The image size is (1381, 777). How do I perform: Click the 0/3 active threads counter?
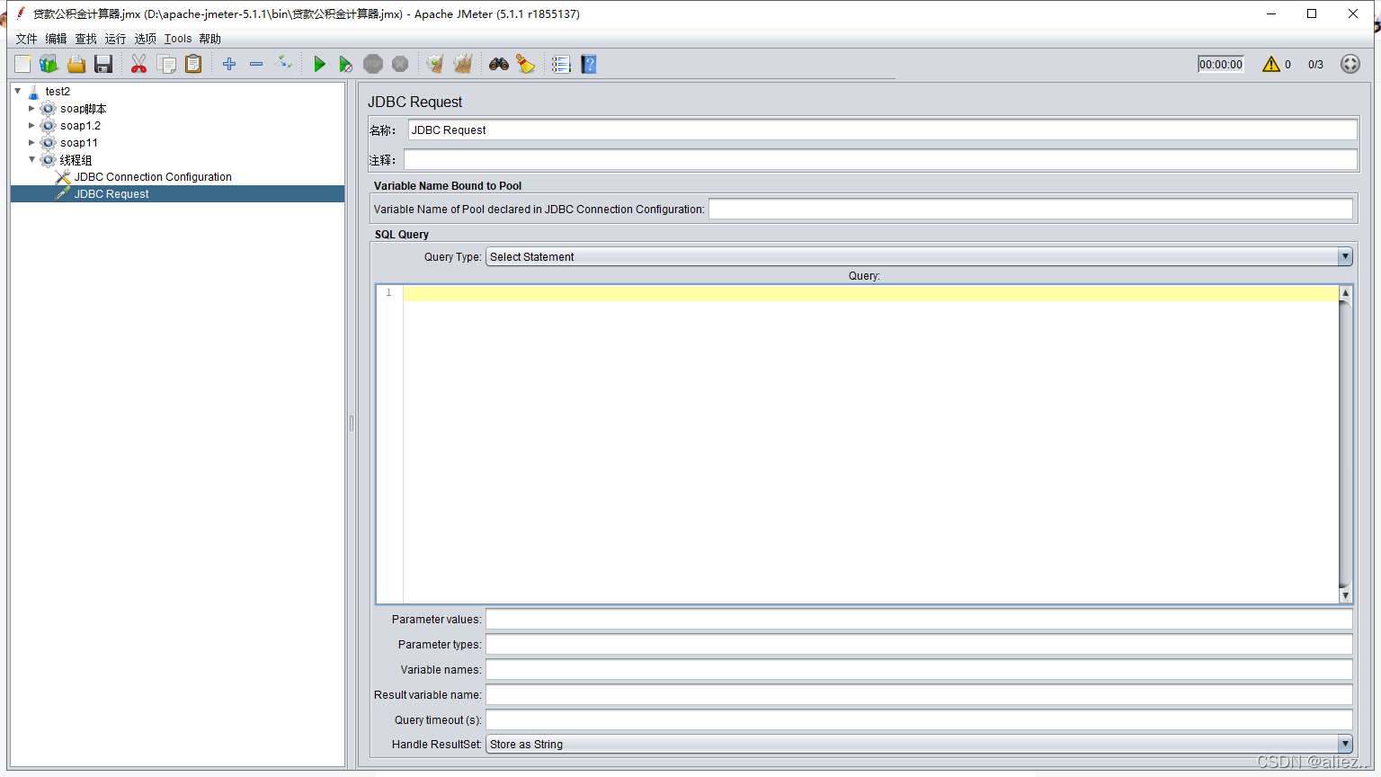(x=1315, y=64)
